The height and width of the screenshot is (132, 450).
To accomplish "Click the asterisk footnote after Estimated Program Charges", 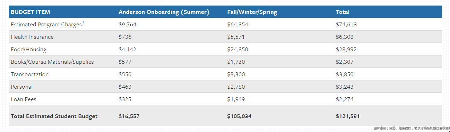I will 84,23.
